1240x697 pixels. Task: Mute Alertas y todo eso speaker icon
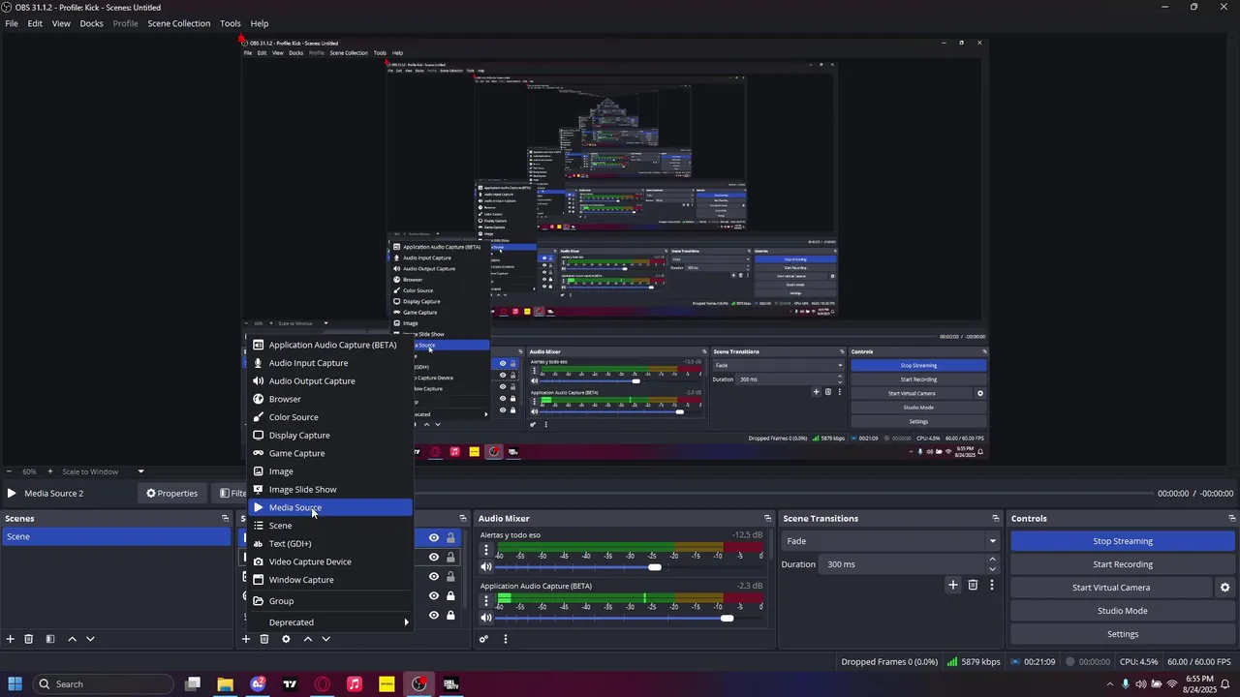(x=486, y=567)
